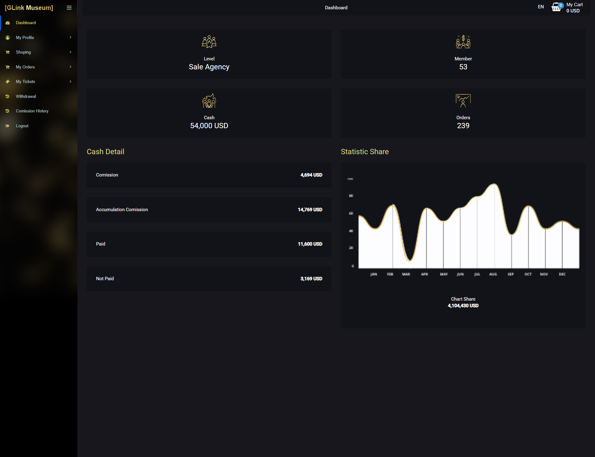Expand the My Profile submenu chevron
This screenshot has height=457, width=595.
[70, 37]
